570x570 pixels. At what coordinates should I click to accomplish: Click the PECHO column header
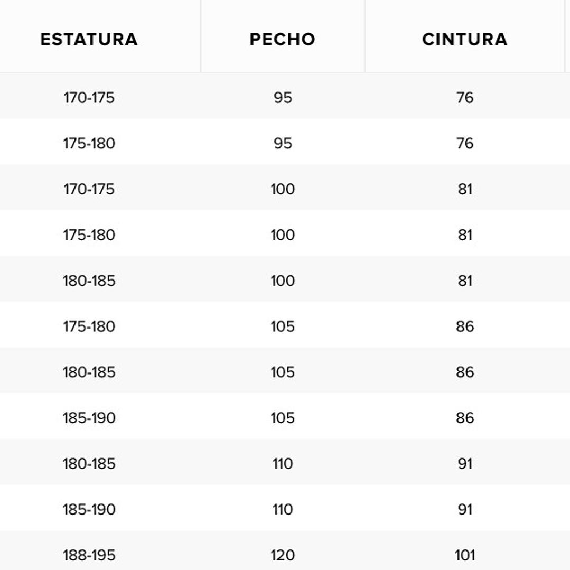pyautogui.click(x=282, y=39)
